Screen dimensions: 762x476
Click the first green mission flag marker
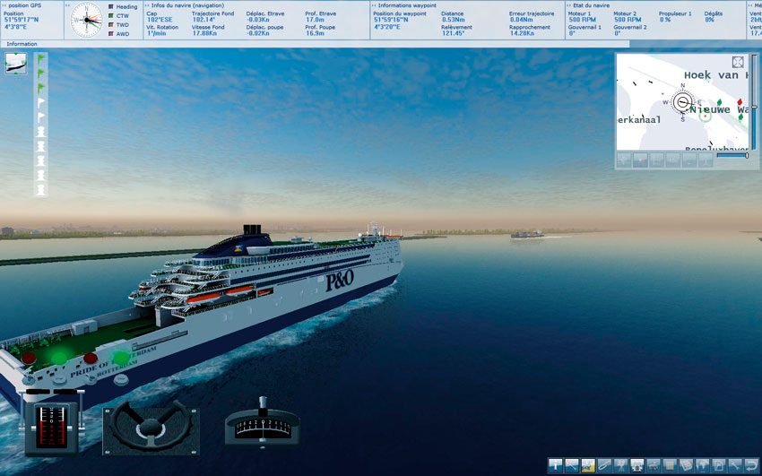click(x=41, y=58)
